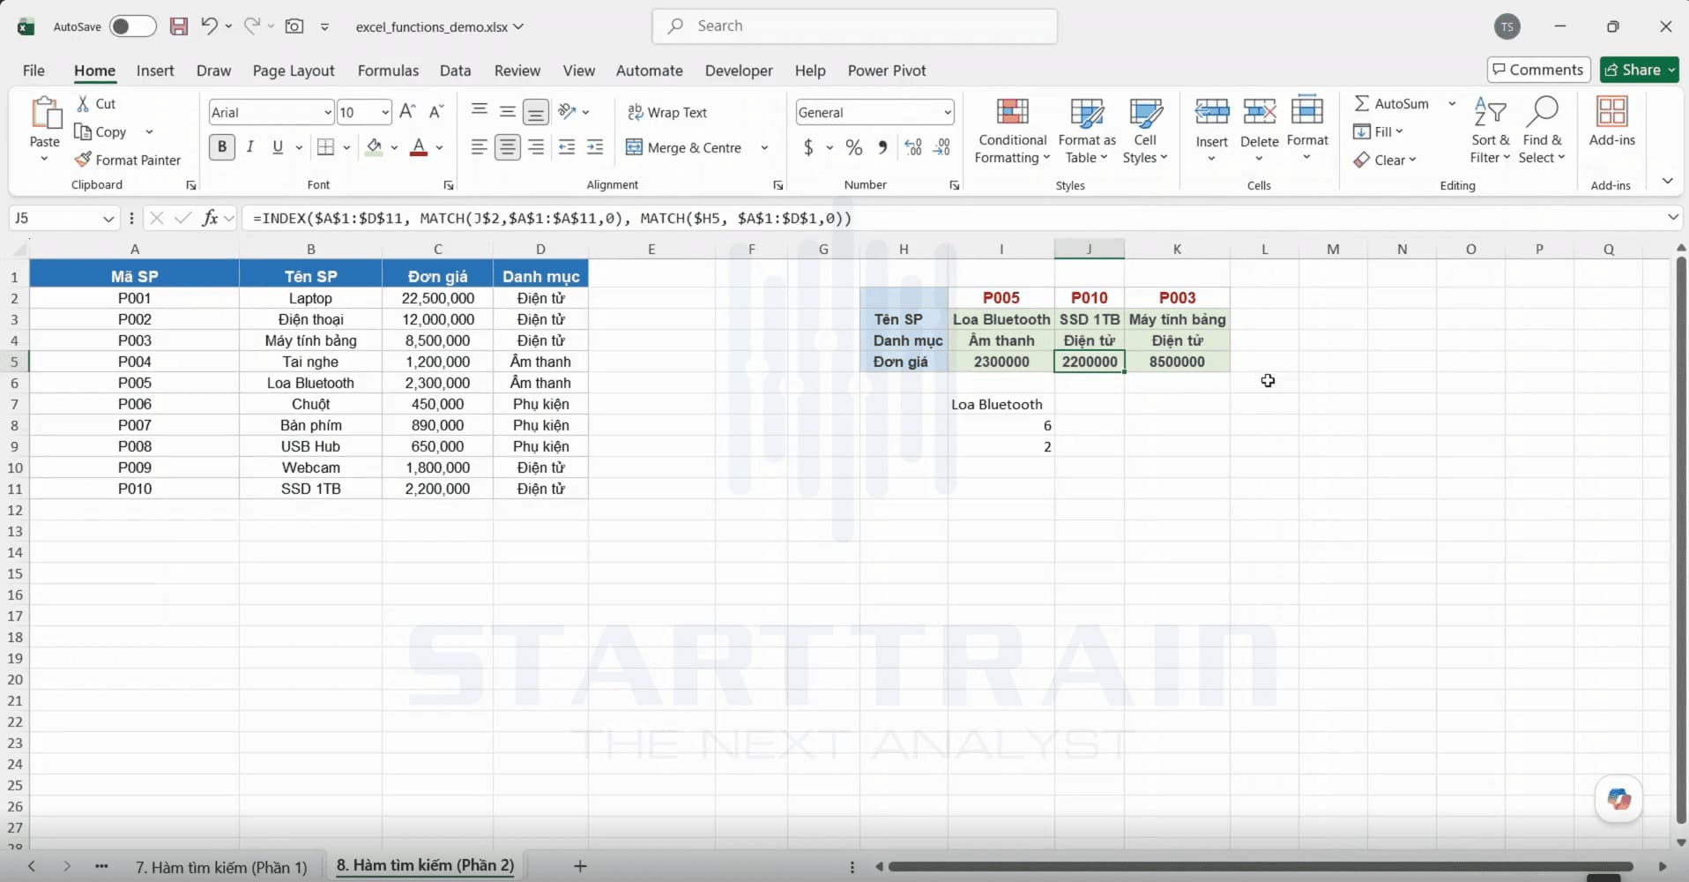Click the Format Painter brush icon
1689x882 pixels.
[x=83, y=160]
